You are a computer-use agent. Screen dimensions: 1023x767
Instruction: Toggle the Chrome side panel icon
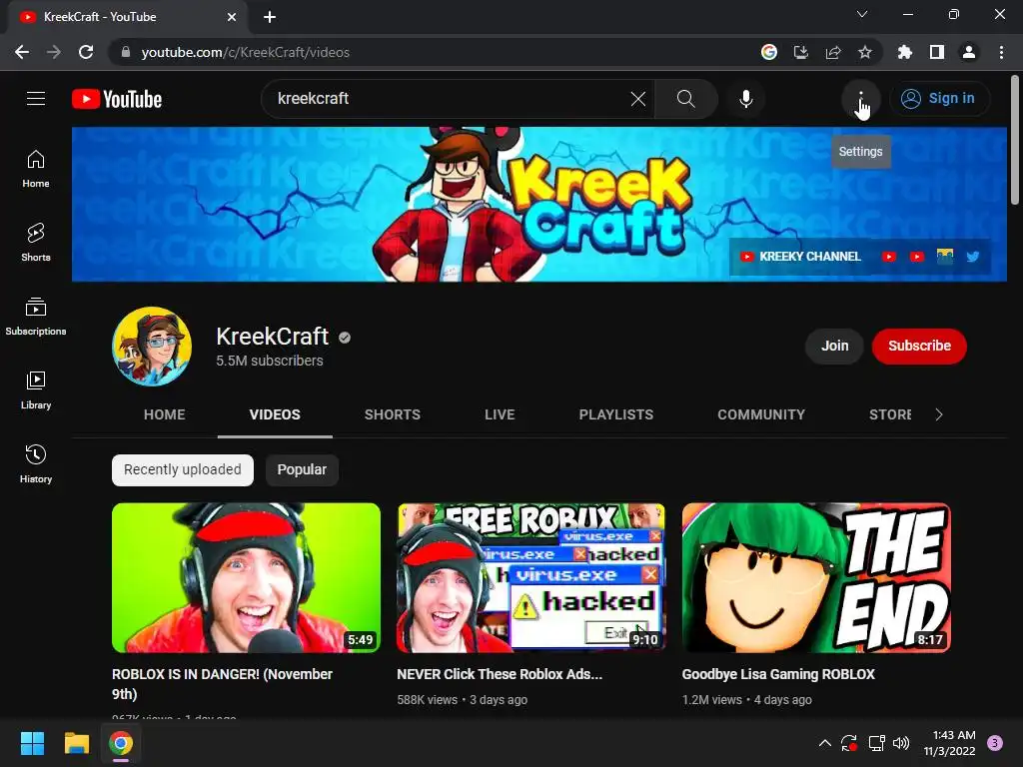(x=937, y=52)
